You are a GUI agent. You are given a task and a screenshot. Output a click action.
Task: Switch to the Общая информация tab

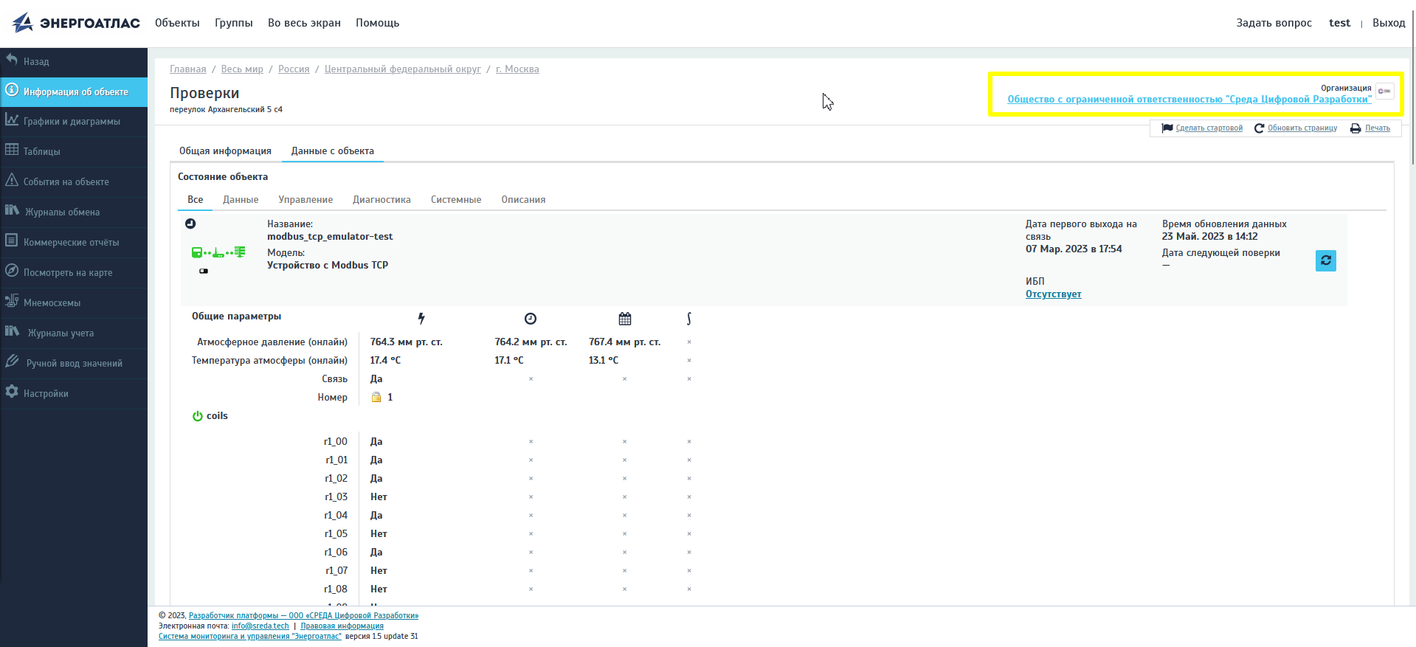point(225,151)
